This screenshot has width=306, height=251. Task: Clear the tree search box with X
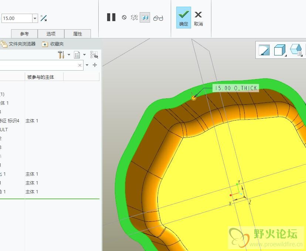tap(80, 65)
